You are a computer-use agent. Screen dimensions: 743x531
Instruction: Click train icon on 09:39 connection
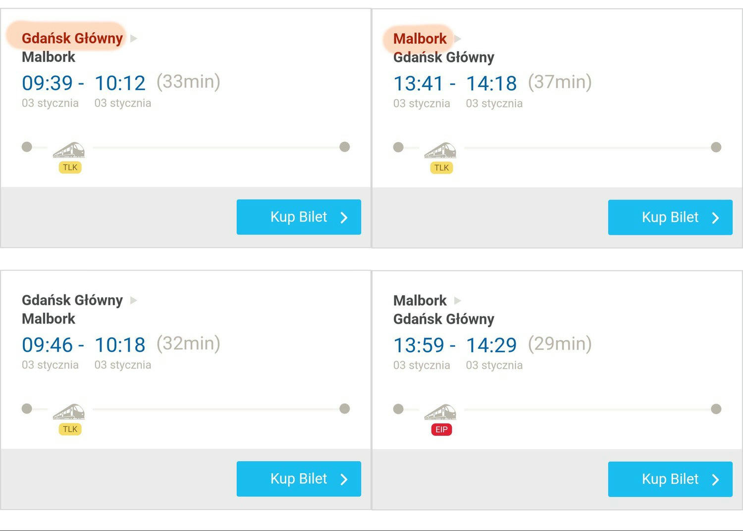69,150
